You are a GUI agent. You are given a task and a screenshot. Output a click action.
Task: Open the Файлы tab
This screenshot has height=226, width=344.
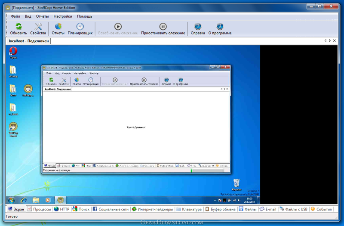(x=248, y=209)
